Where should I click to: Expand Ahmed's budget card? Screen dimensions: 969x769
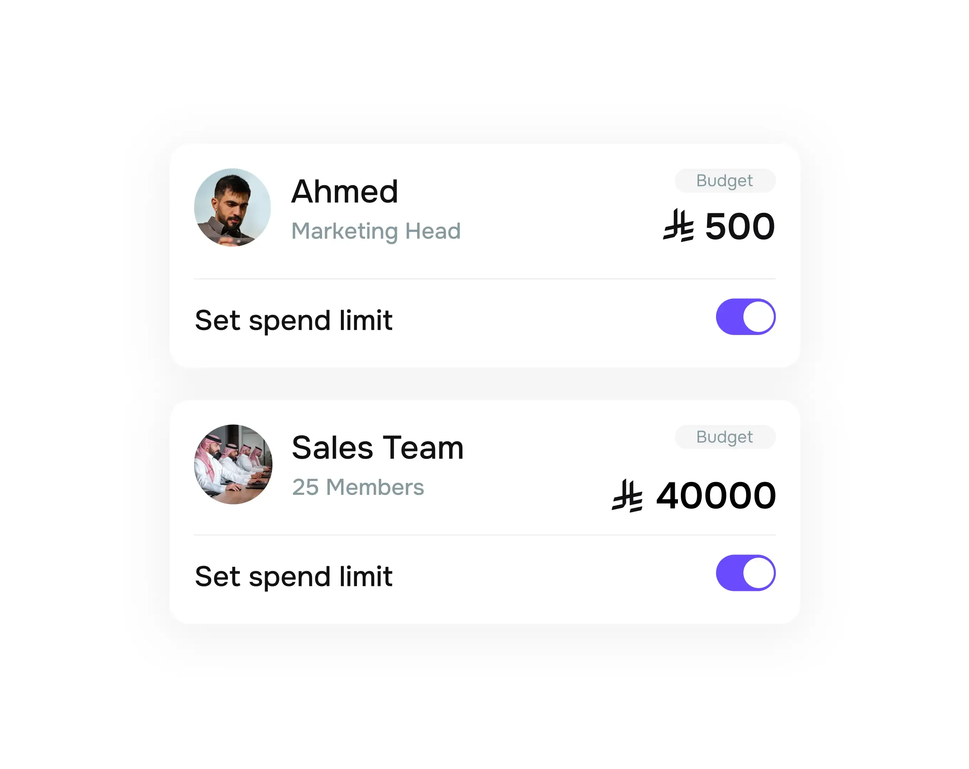point(484,252)
